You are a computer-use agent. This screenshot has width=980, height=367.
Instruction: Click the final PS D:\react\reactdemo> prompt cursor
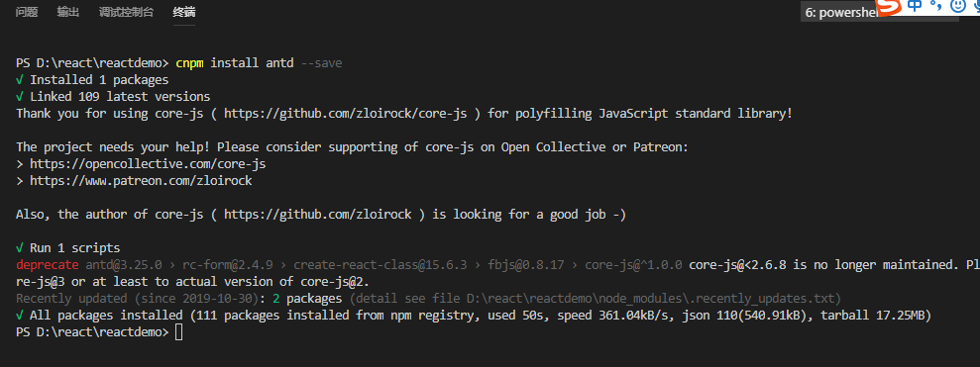coord(179,332)
